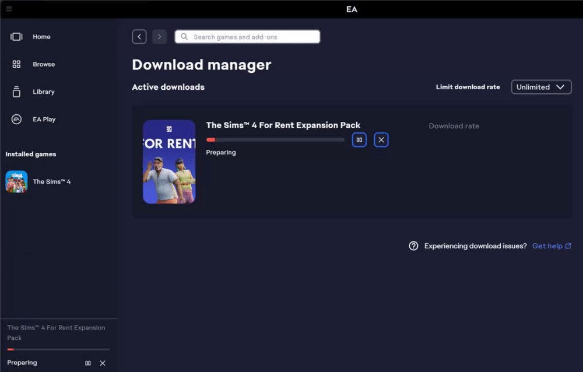Pause The Sims 4 For Rent download
This screenshot has height=372, width=583.
(x=359, y=140)
